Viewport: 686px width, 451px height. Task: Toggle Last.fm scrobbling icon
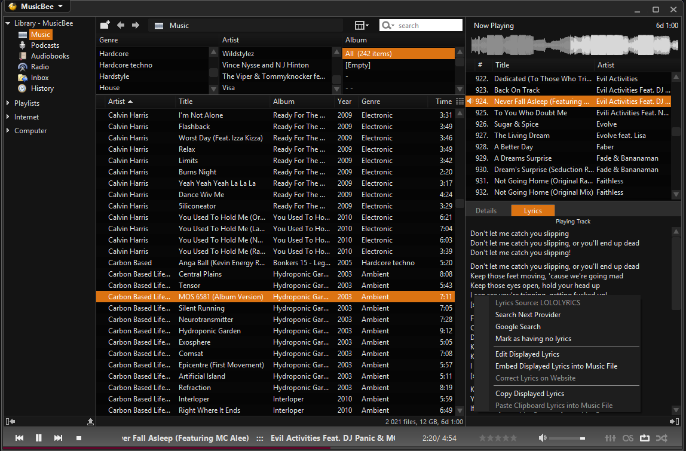tap(627, 438)
